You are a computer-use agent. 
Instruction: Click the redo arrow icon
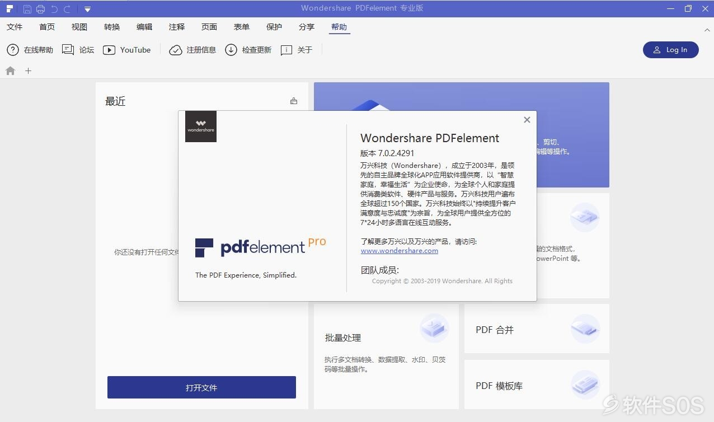(x=67, y=9)
